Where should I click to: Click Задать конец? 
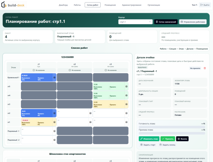coord(167,145)
